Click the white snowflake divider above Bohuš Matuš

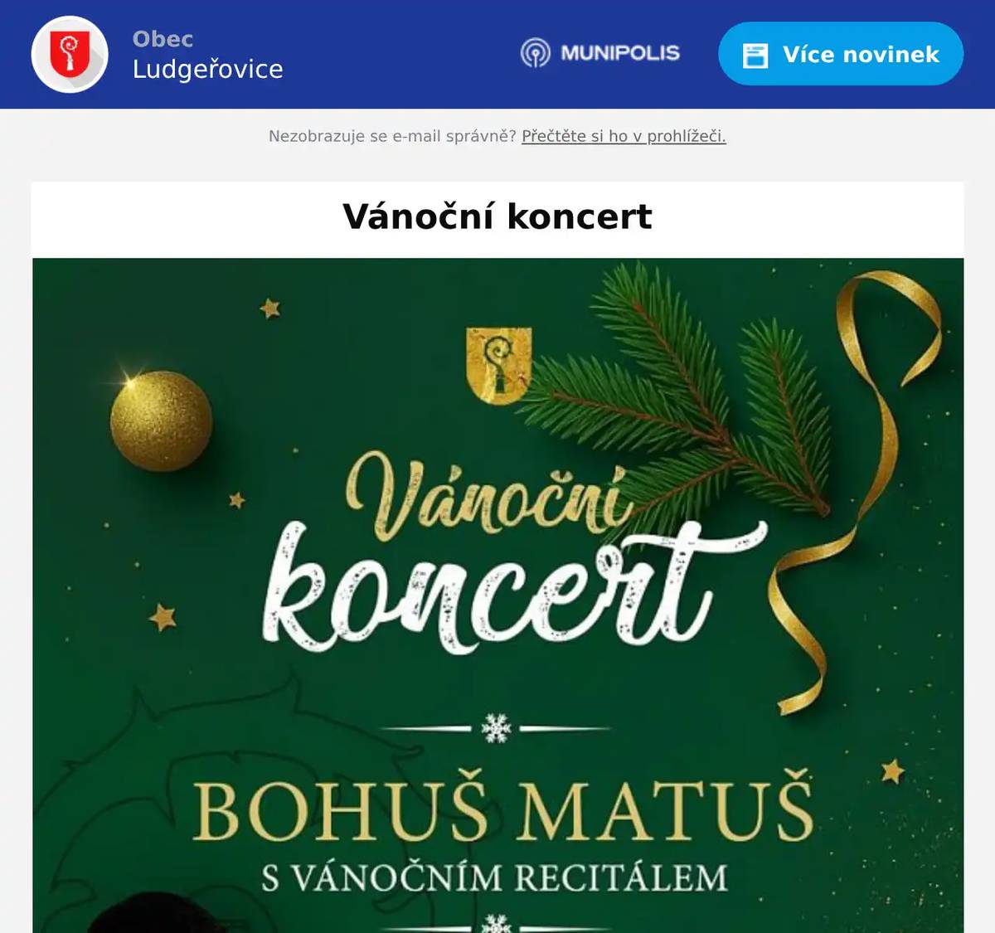(497, 728)
